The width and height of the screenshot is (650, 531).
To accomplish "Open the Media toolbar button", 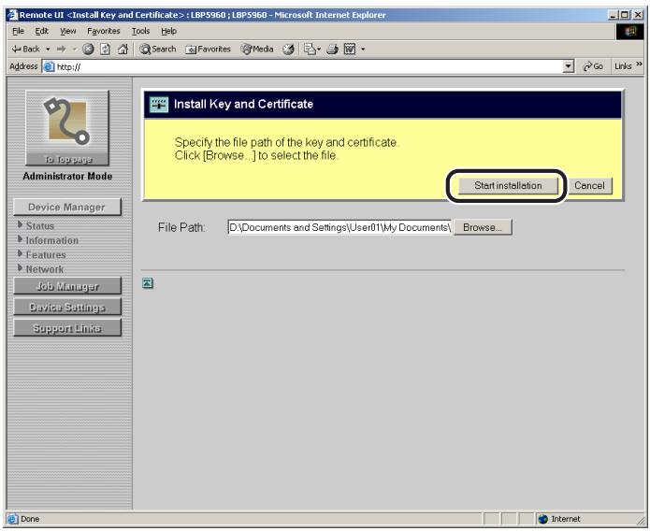I will tap(257, 49).
